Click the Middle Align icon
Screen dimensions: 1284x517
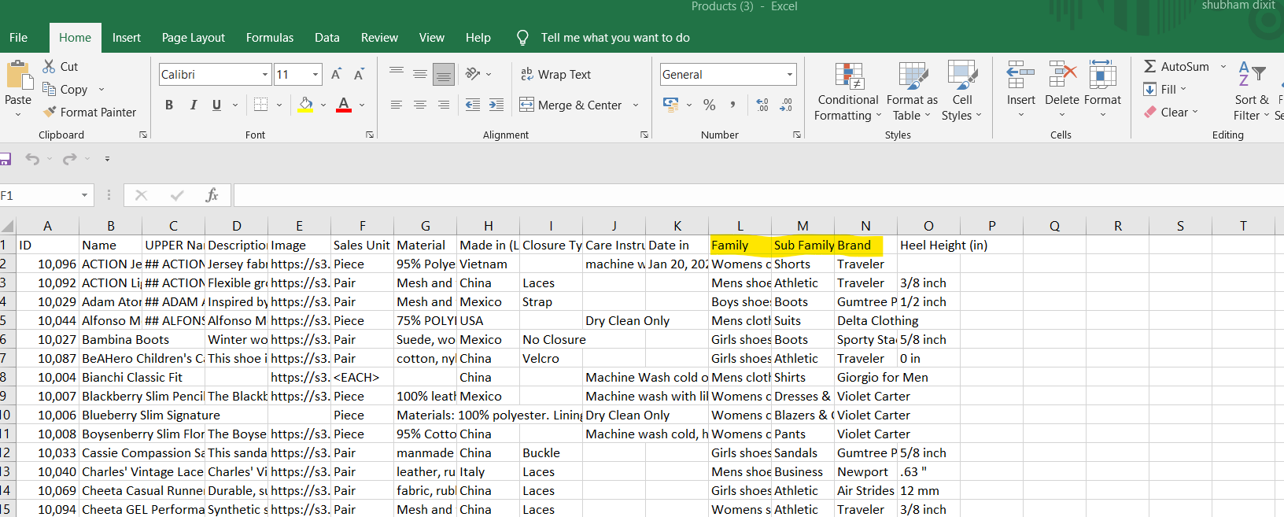[x=420, y=74]
